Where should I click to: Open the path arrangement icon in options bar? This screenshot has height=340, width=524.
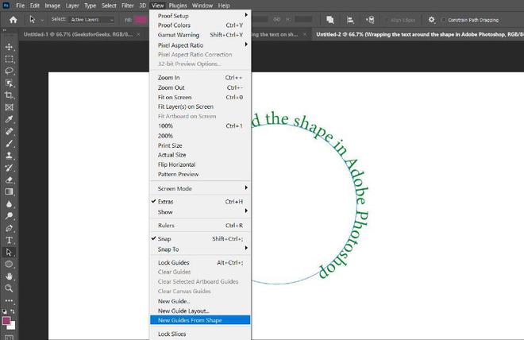(x=370, y=20)
